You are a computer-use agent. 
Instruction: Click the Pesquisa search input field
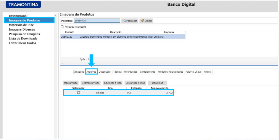97,21
